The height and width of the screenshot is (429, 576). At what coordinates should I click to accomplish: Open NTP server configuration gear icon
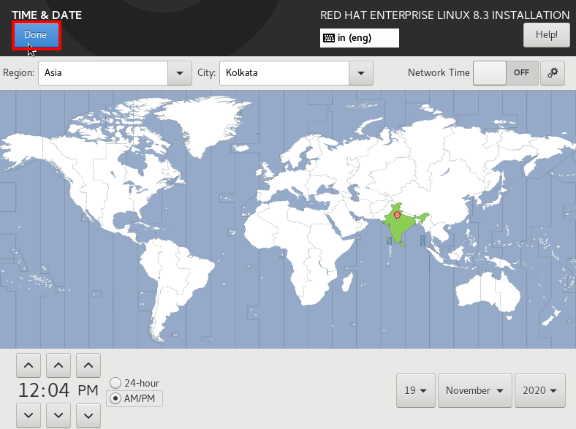(x=552, y=73)
